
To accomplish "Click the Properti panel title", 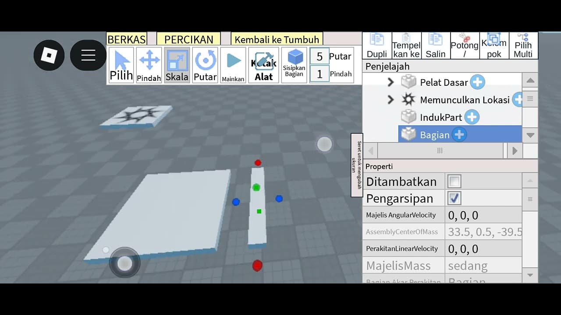I will tap(379, 166).
